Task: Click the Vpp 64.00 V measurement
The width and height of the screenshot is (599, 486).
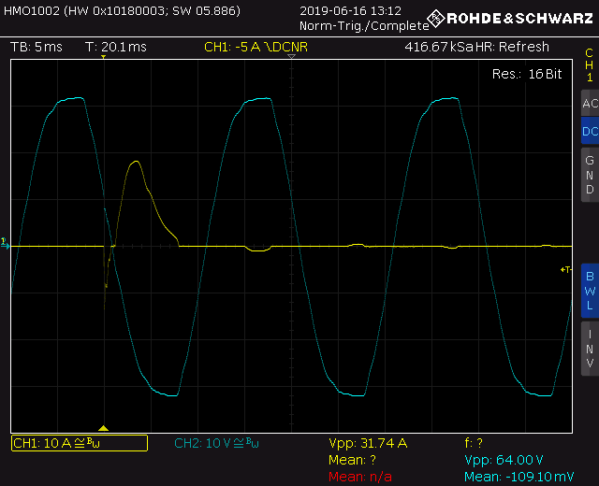Action: 504,460
